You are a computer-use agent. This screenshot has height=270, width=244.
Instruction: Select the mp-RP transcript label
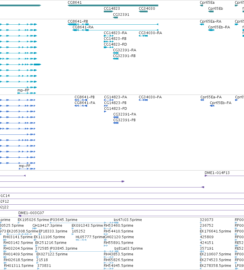23,90
